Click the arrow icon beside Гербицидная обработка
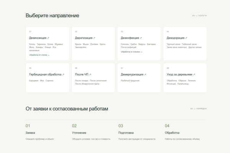 point(63,74)
